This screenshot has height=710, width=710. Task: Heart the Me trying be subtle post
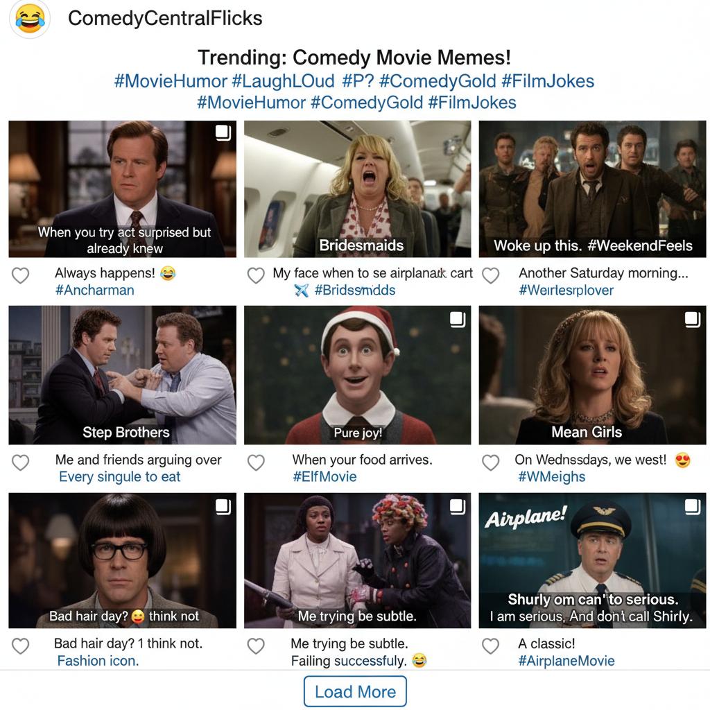pos(256,646)
